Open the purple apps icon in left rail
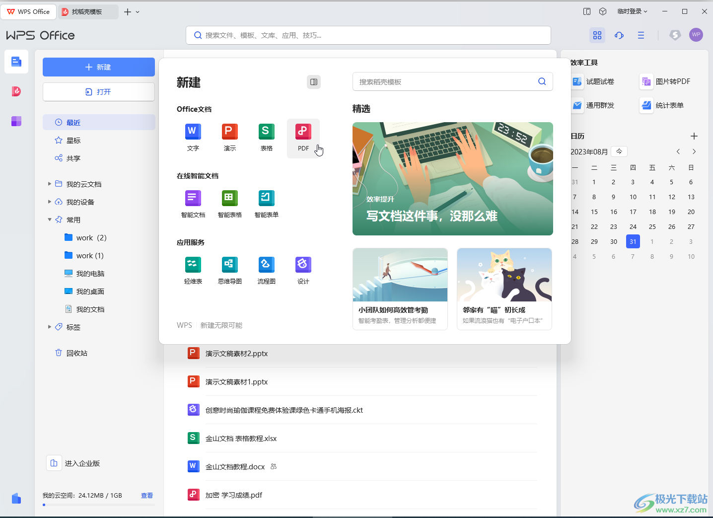The height and width of the screenshot is (518, 713). pos(16,121)
